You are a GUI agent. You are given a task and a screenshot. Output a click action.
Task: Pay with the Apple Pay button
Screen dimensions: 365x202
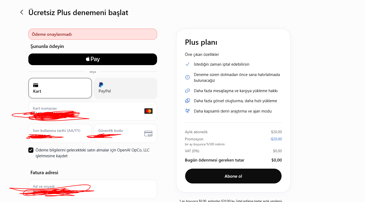click(x=93, y=59)
